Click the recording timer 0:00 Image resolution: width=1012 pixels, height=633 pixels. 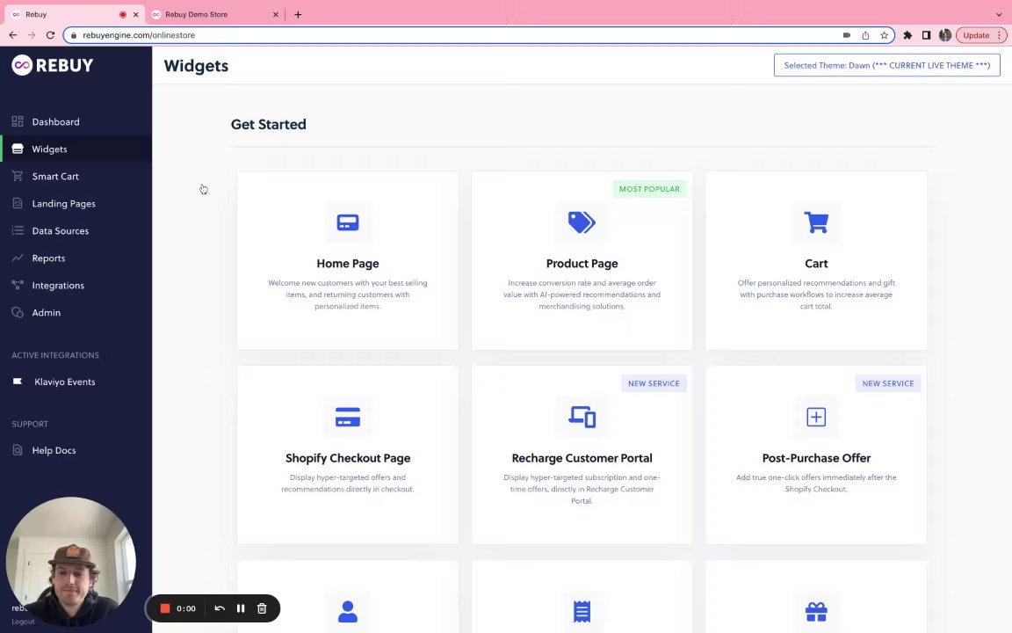coord(186,608)
